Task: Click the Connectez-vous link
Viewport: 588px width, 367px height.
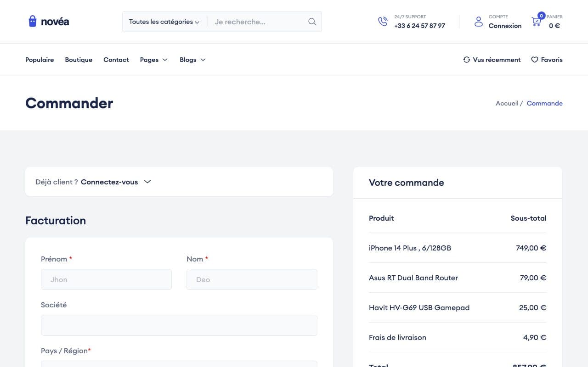Action: click(x=109, y=182)
